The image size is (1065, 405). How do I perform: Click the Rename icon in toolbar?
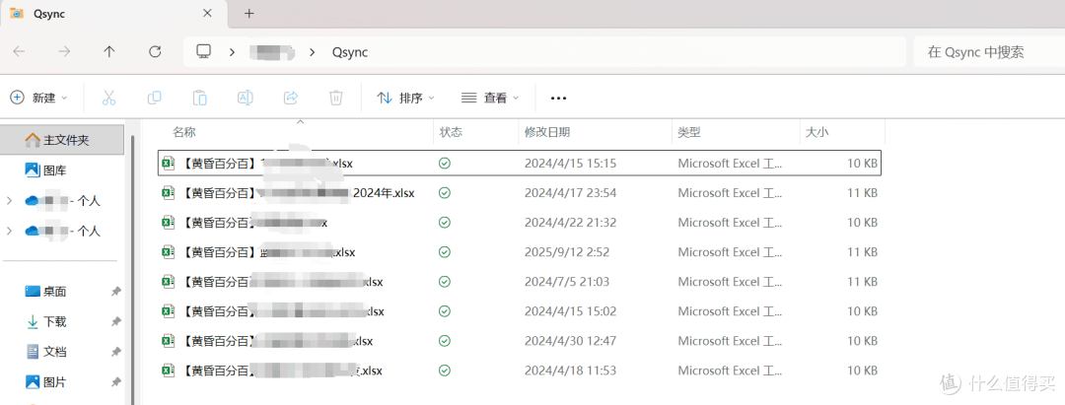(246, 98)
